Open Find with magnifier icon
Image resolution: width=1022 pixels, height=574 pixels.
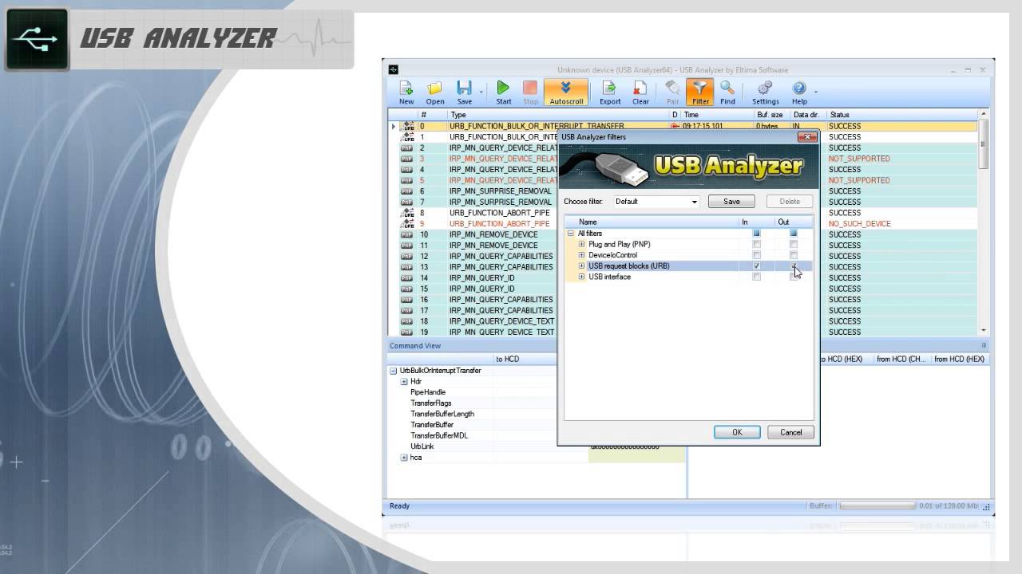pos(727,88)
